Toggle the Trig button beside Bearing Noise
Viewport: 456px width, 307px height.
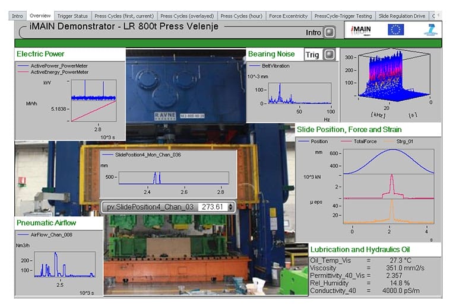[x=330, y=55]
